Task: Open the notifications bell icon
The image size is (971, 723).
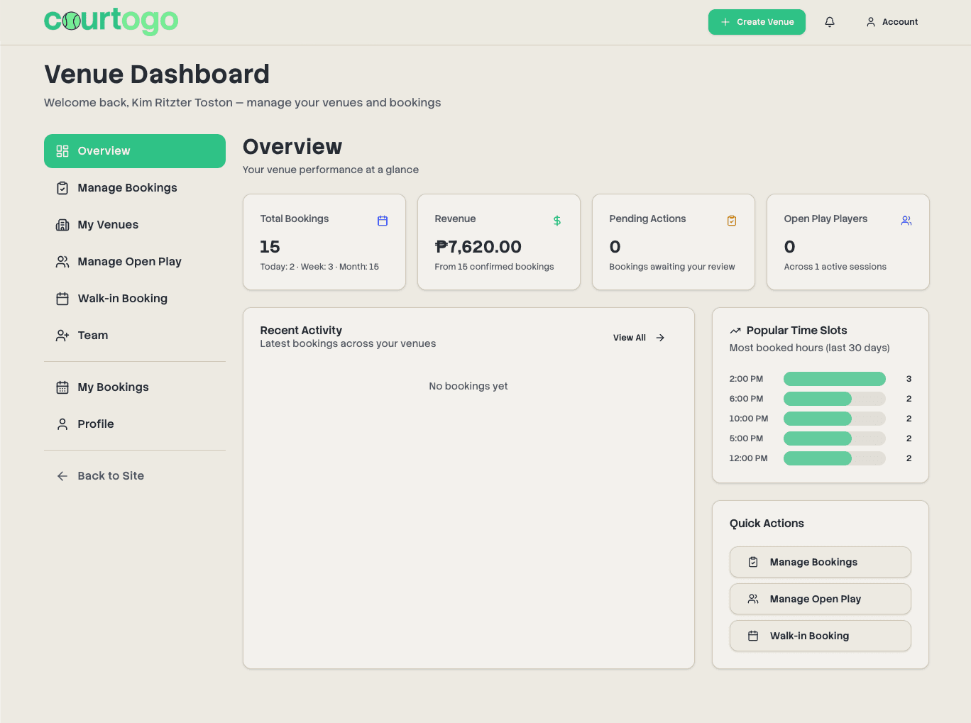Action: click(829, 22)
